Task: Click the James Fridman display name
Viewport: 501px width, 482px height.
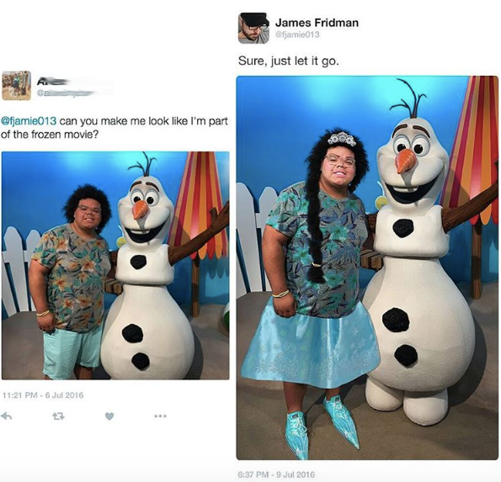Action: coord(317,23)
